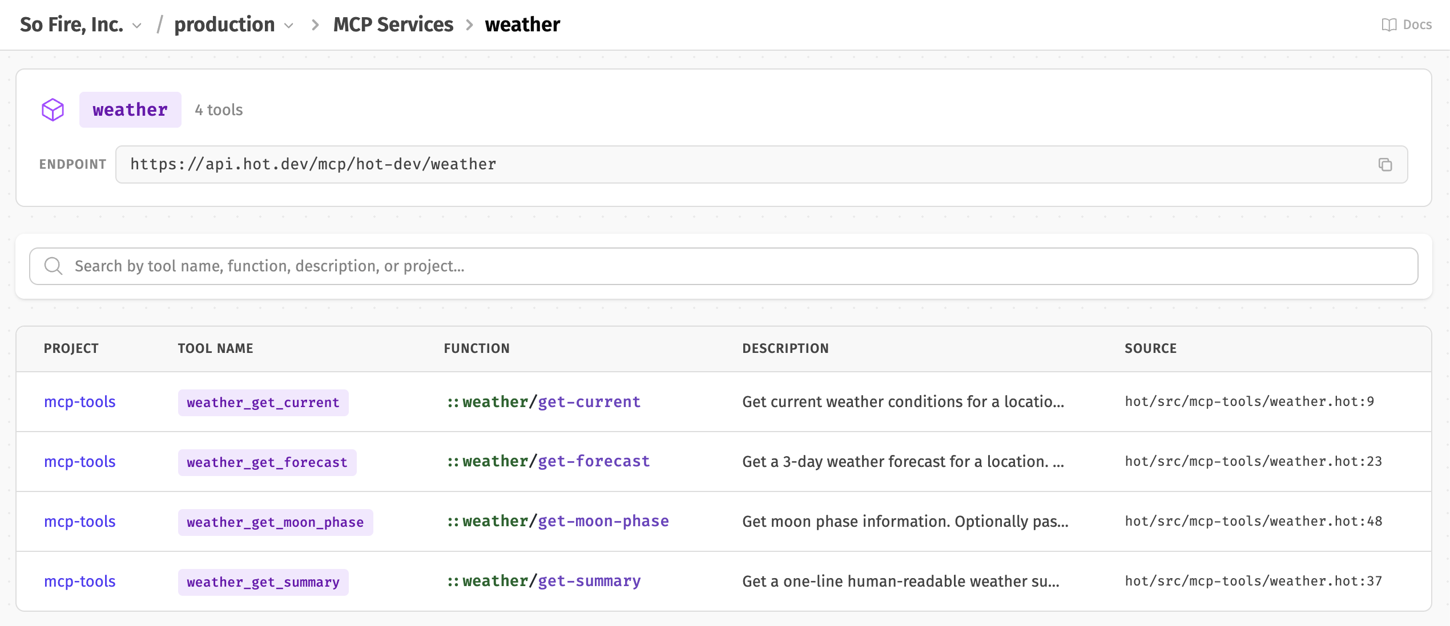Click weather_get_moon_phase tool name tag

coord(275,522)
